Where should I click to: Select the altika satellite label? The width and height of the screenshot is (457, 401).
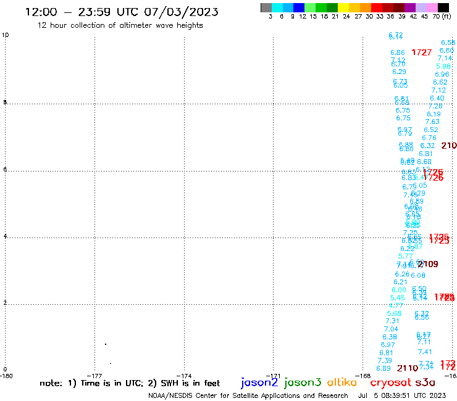click(x=342, y=382)
